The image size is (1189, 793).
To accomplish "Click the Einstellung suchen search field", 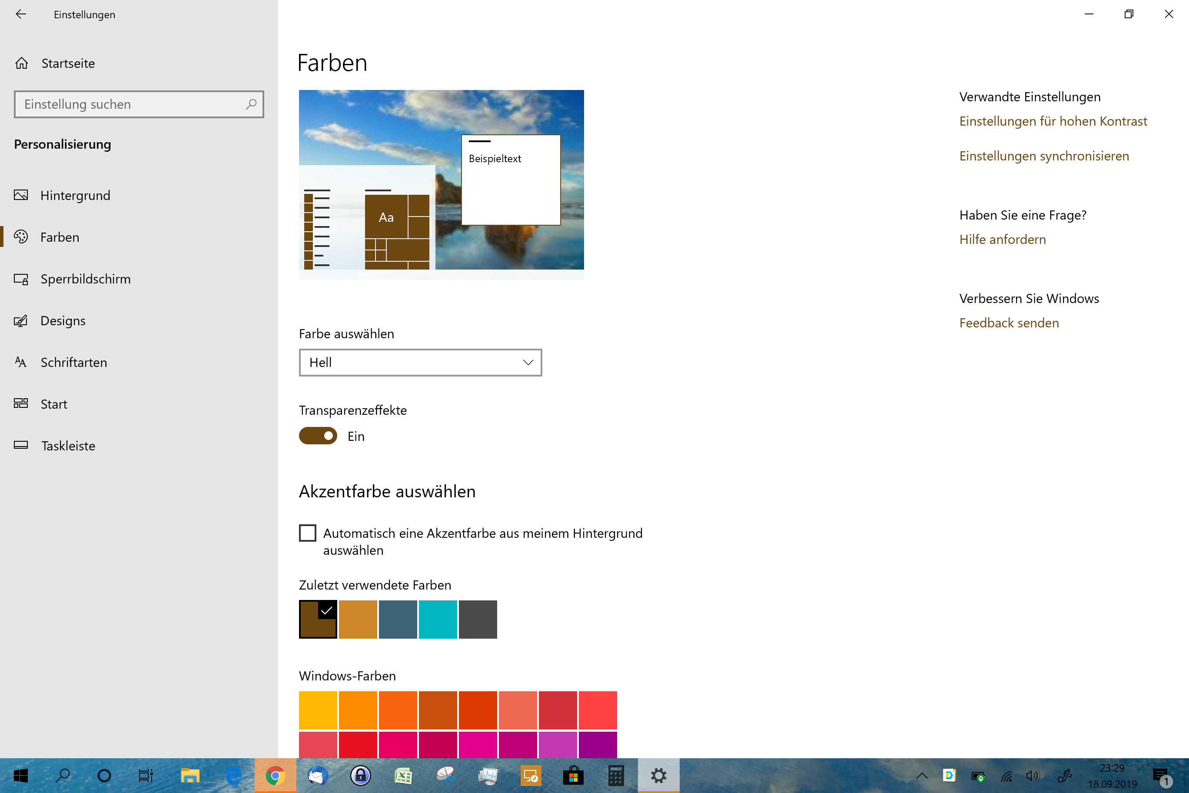I will pyautogui.click(x=131, y=104).
